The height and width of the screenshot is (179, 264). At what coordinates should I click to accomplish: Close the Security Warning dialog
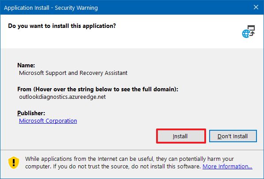point(256,7)
